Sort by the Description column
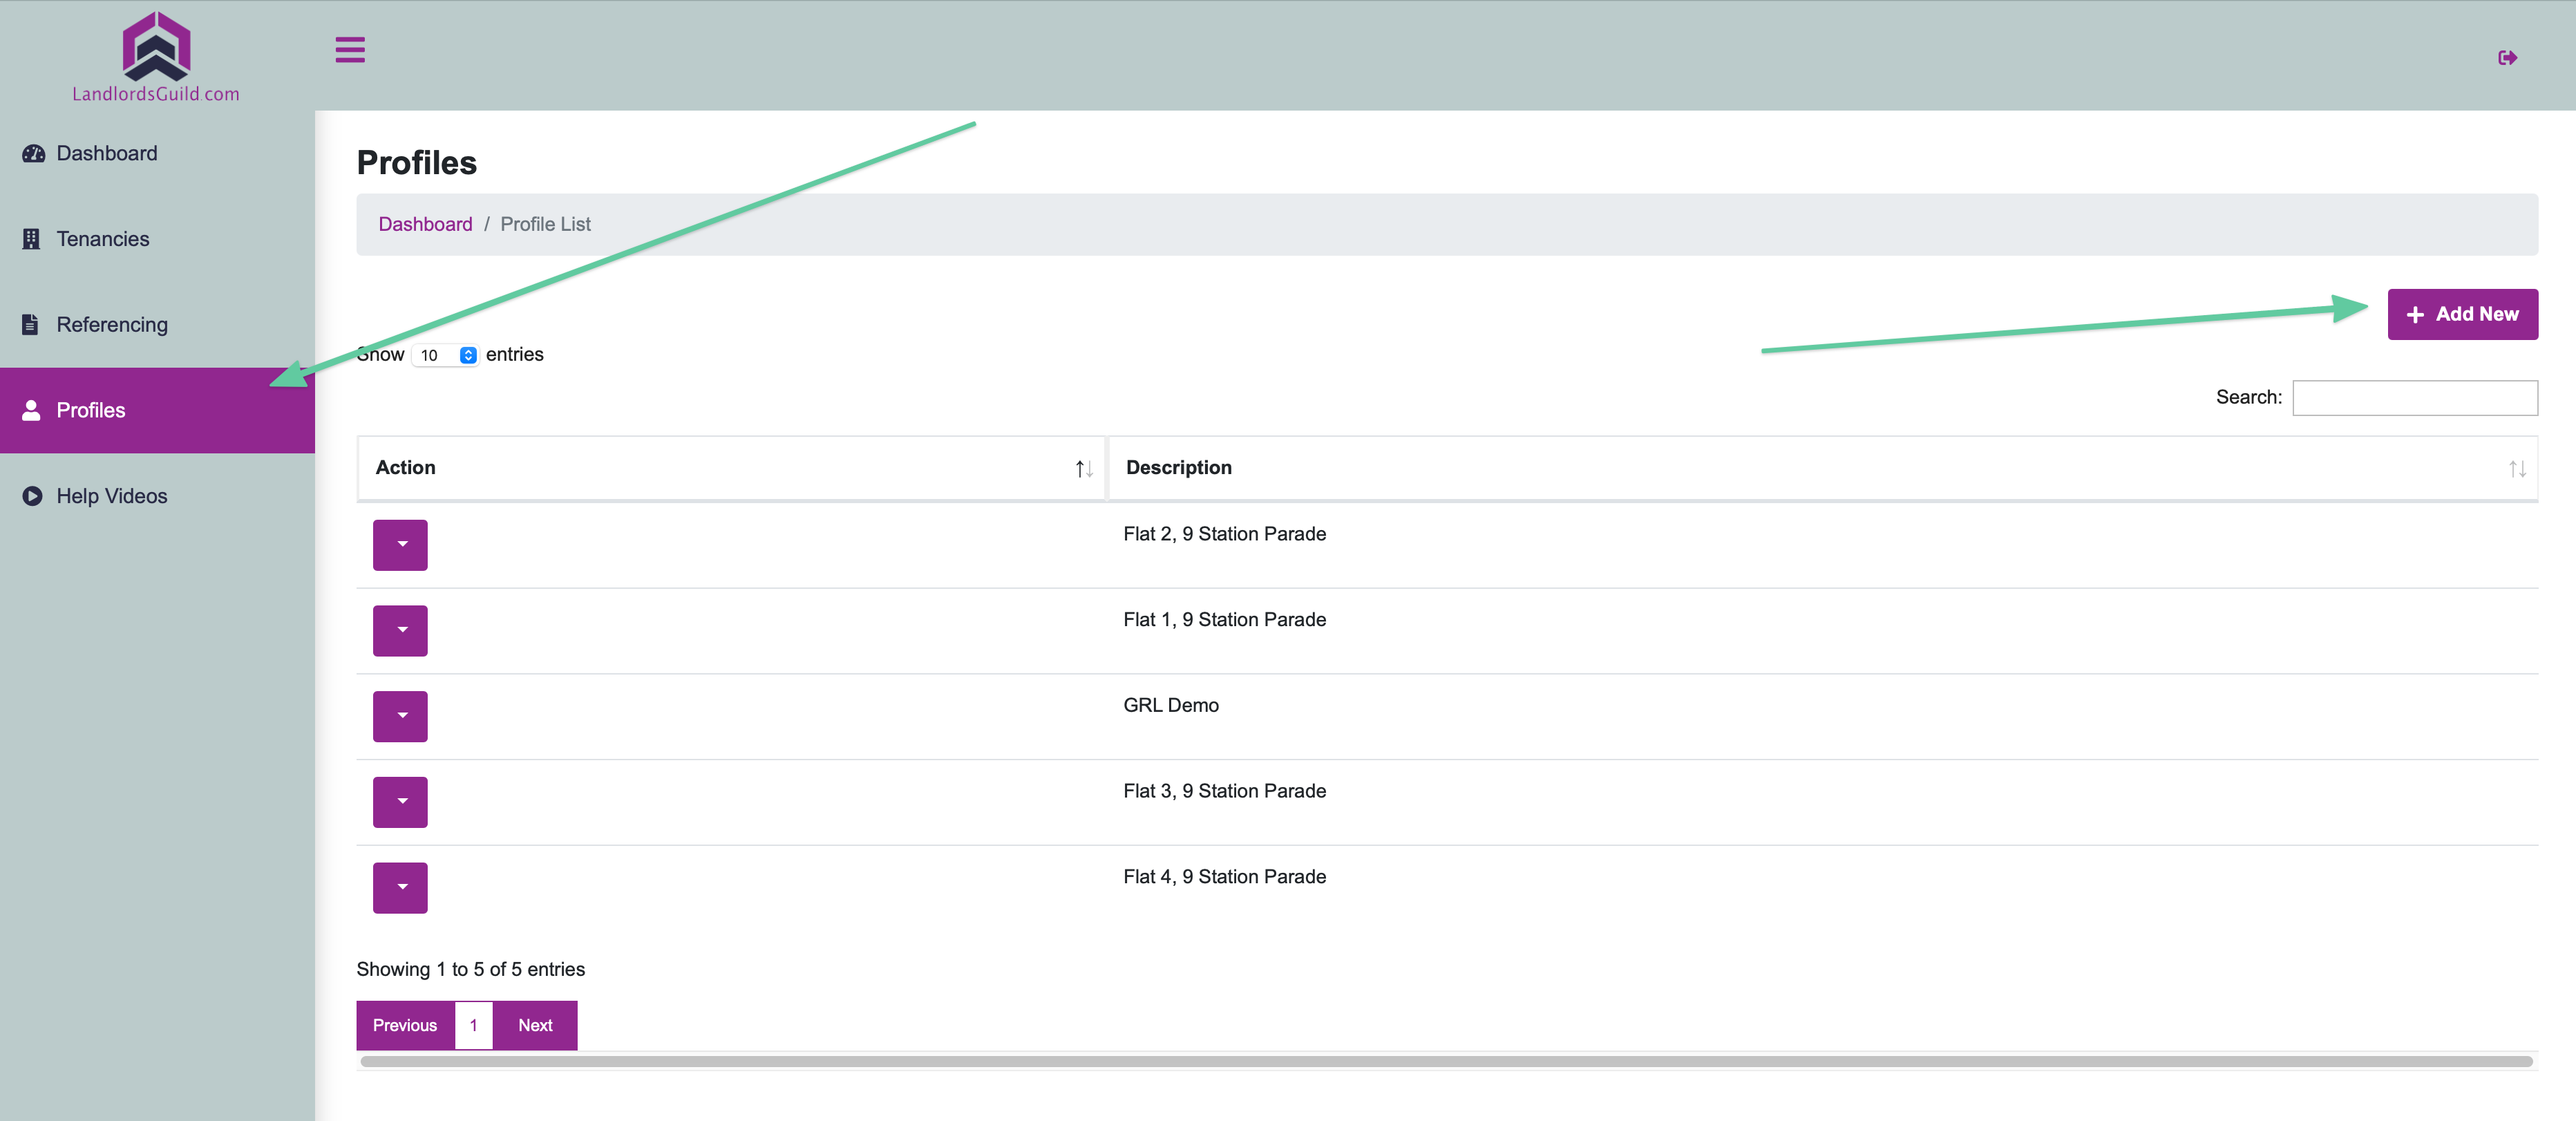Image resolution: width=2576 pixels, height=1121 pixels. (1823, 468)
